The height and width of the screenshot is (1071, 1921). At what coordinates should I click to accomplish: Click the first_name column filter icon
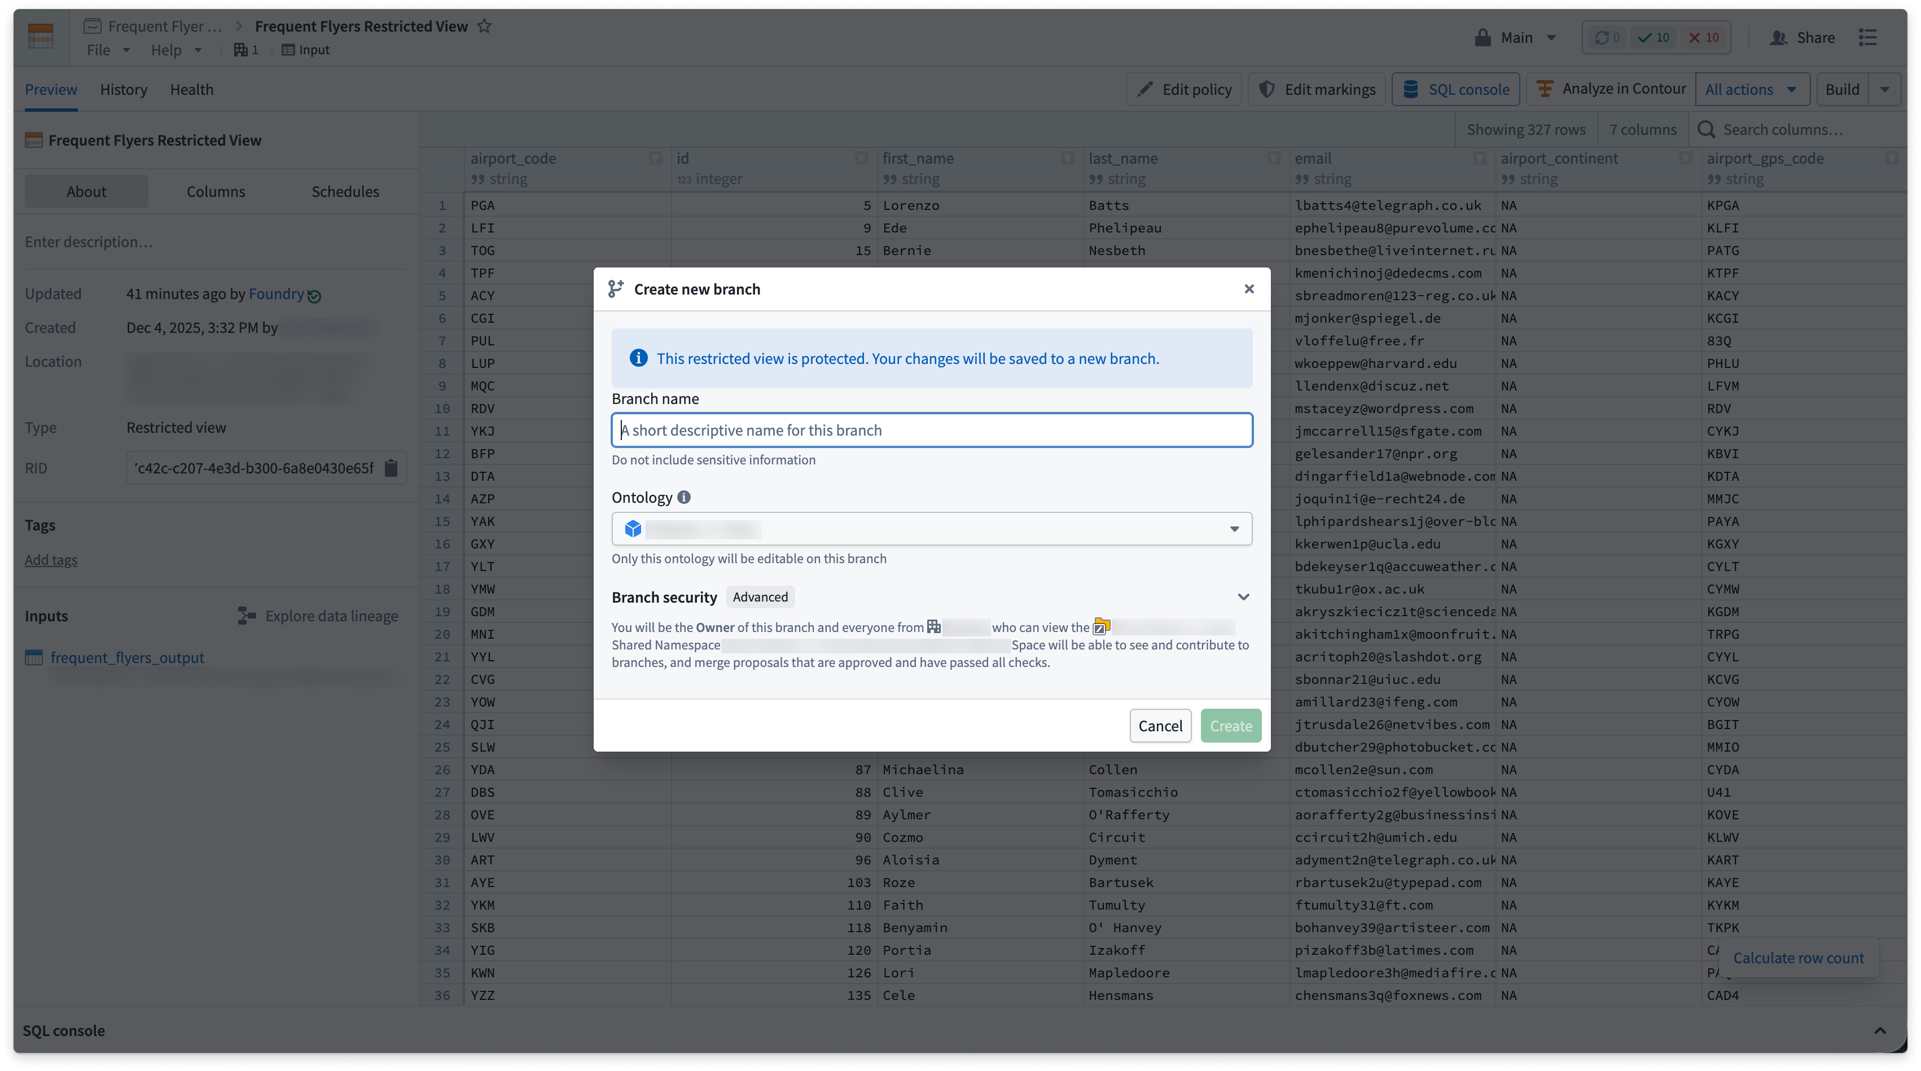(1068, 158)
